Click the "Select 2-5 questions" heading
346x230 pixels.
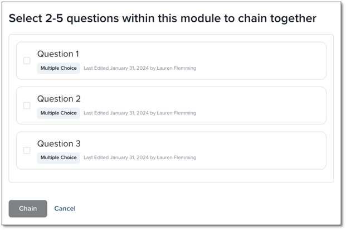(163, 18)
